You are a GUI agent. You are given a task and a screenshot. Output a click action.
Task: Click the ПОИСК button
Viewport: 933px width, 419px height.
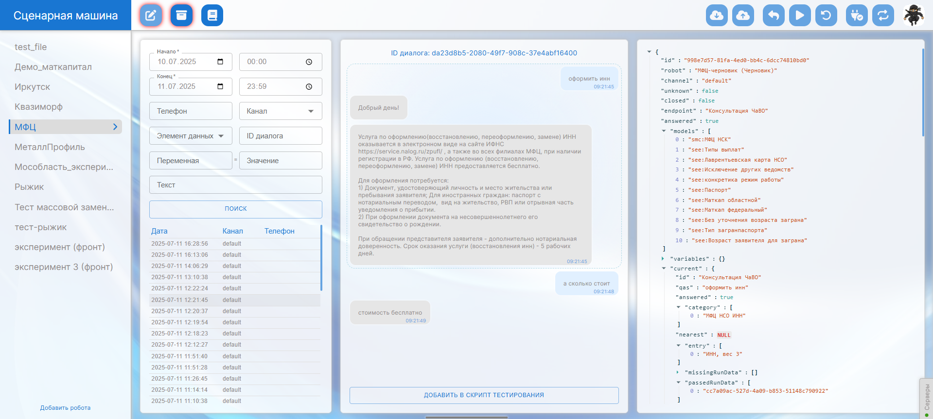click(235, 209)
